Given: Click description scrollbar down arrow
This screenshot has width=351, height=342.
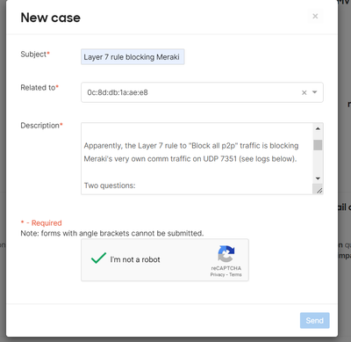Looking at the screenshot, I should tap(318, 178).
